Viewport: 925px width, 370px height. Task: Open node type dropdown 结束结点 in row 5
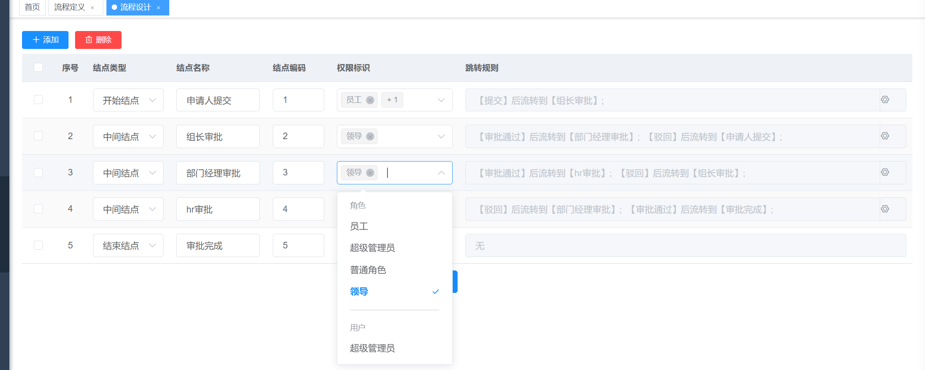click(128, 246)
